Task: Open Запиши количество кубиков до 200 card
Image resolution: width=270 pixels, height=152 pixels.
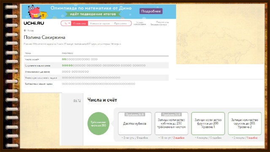Action: click(x=171, y=124)
